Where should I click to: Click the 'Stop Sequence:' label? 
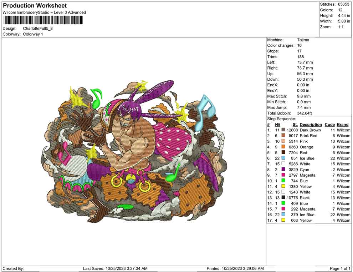click(x=281, y=119)
